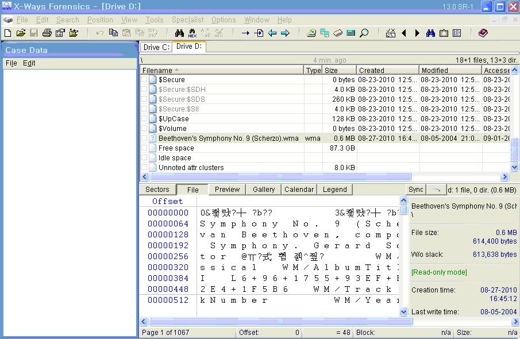Click the Go To Offset arrow icon

(x=245, y=33)
